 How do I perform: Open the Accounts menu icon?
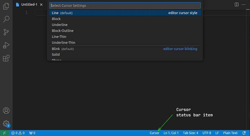click(x=6, y=111)
